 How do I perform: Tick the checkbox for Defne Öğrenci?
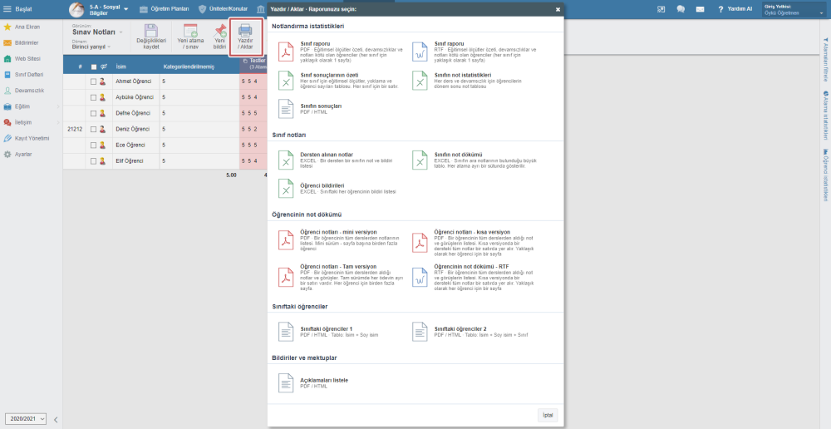click(x=93, y=113)
